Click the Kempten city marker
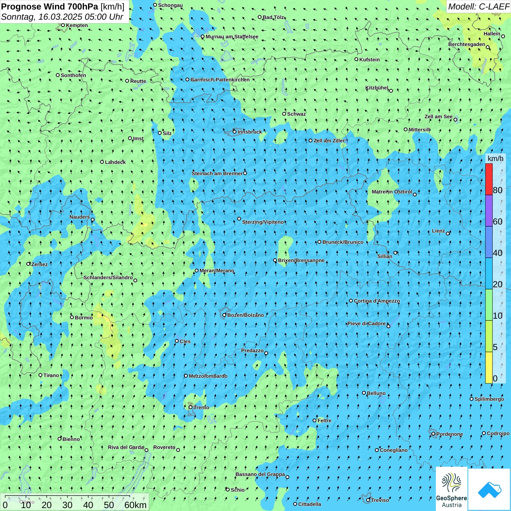Viewport: 511px width, 511px height. point(63,25)
